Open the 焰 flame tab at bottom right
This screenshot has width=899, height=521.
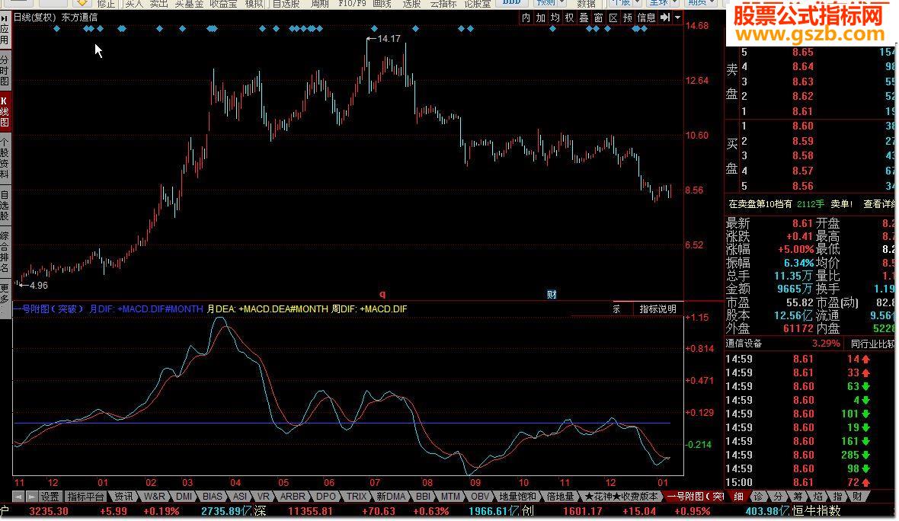(818, 497)
